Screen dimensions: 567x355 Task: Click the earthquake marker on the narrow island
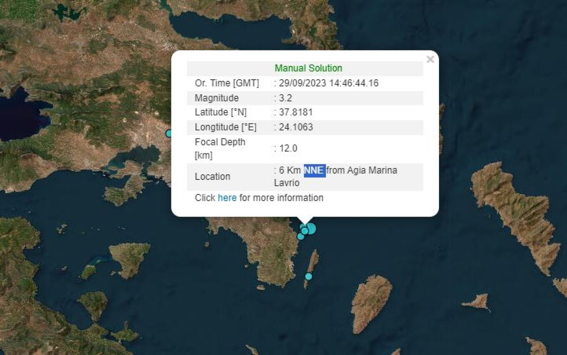point(309,276)
